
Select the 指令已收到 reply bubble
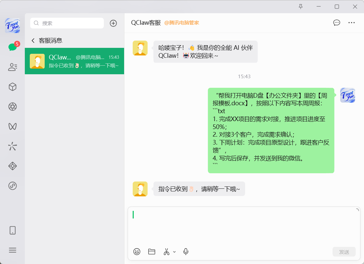pyautogui.click(x=199, y=189)
